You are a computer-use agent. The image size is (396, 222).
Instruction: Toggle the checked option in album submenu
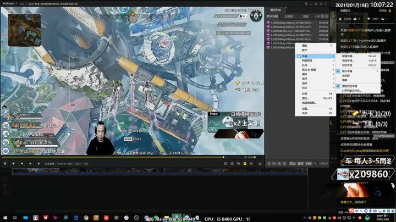358,86
